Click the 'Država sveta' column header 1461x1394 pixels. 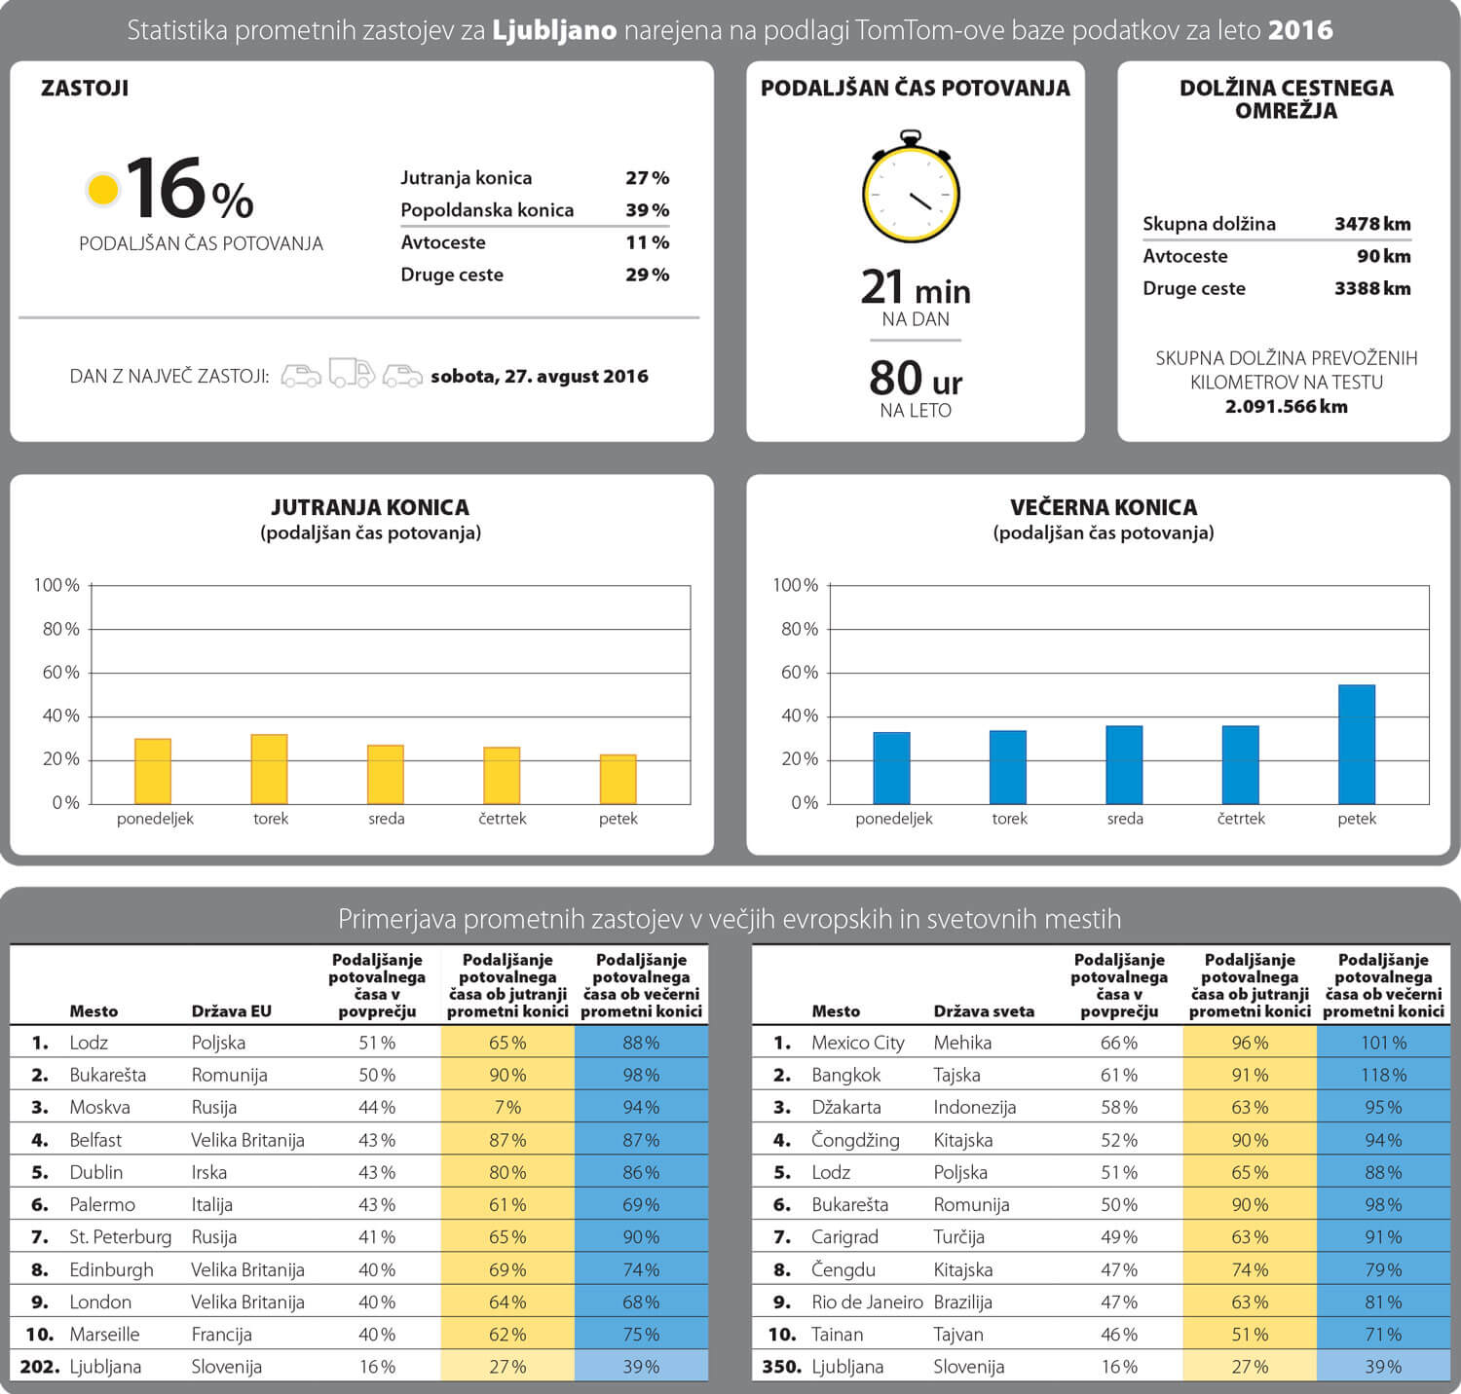click(984, 1010)
